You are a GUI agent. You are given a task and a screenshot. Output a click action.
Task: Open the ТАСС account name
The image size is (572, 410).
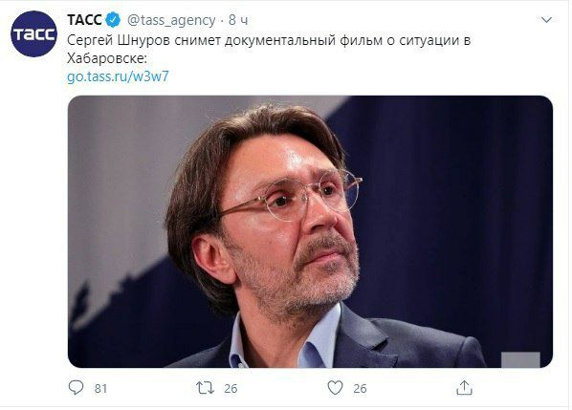pos(84,20)
